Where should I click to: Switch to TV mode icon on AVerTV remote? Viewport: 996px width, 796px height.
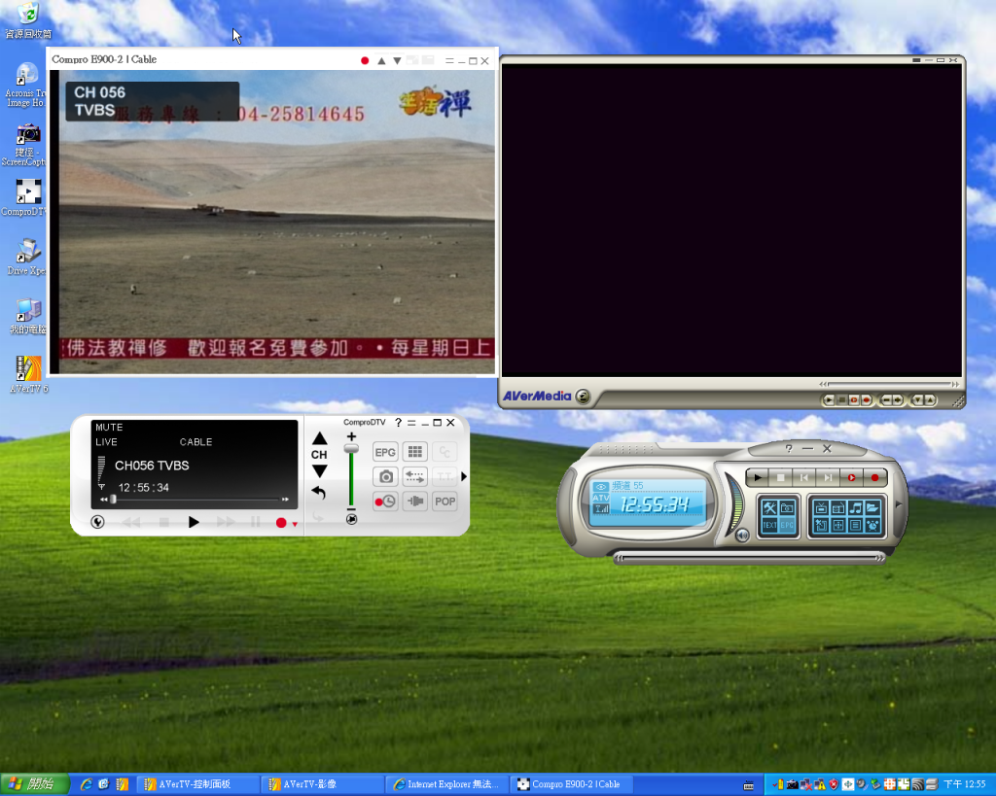(x=821, y=507)
